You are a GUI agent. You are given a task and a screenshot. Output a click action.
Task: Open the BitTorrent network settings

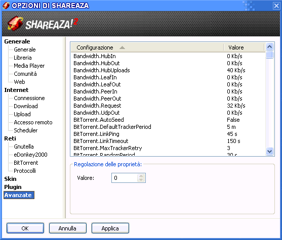[26, 163]
